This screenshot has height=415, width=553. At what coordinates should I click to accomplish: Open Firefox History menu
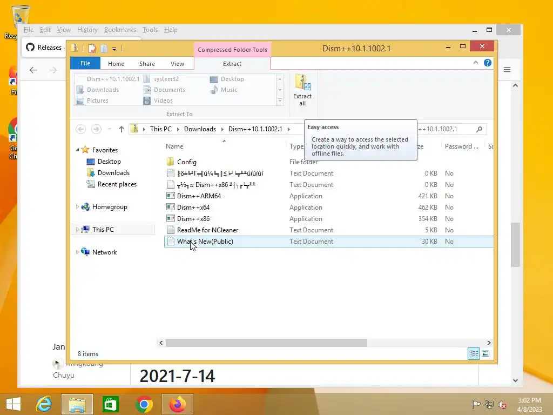click(87, 30)
